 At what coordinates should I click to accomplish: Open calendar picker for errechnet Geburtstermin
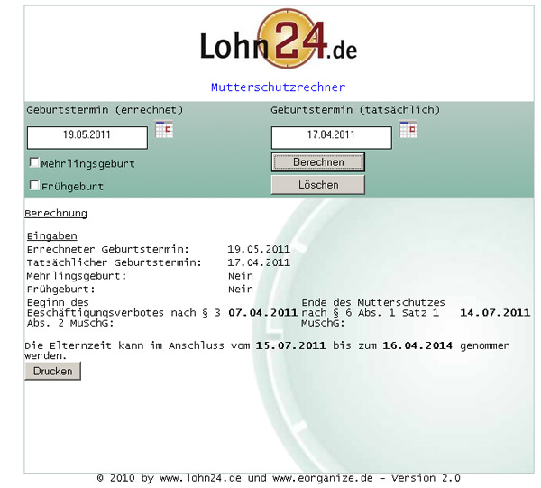[164, 130]
